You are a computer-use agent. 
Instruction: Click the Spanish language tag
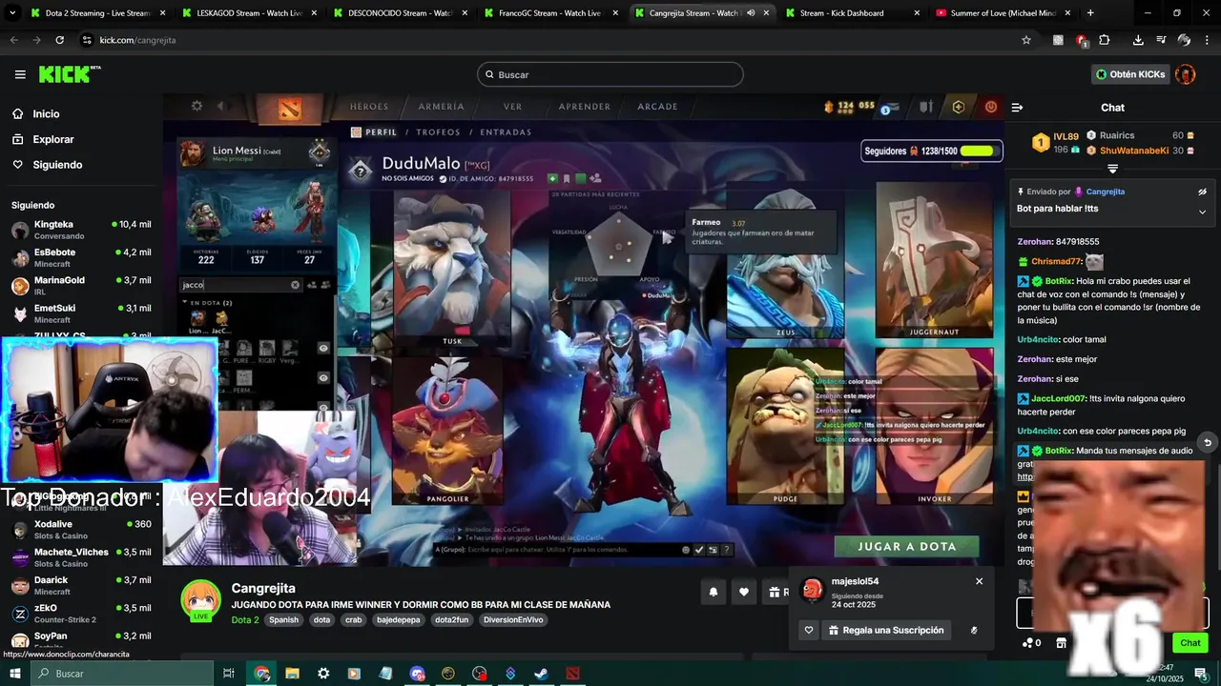283,620
